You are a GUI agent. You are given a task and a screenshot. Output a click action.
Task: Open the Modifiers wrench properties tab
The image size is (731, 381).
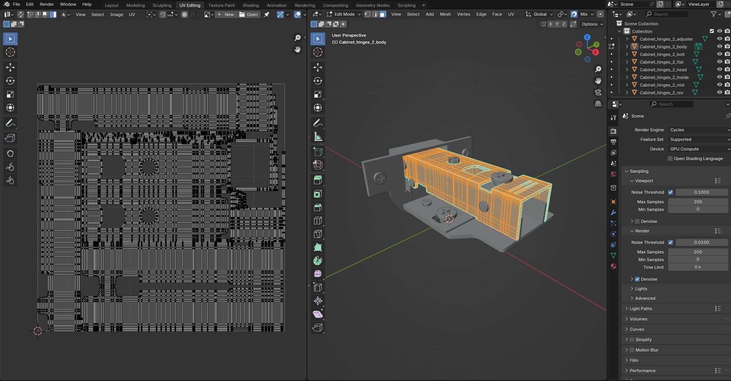613,213
